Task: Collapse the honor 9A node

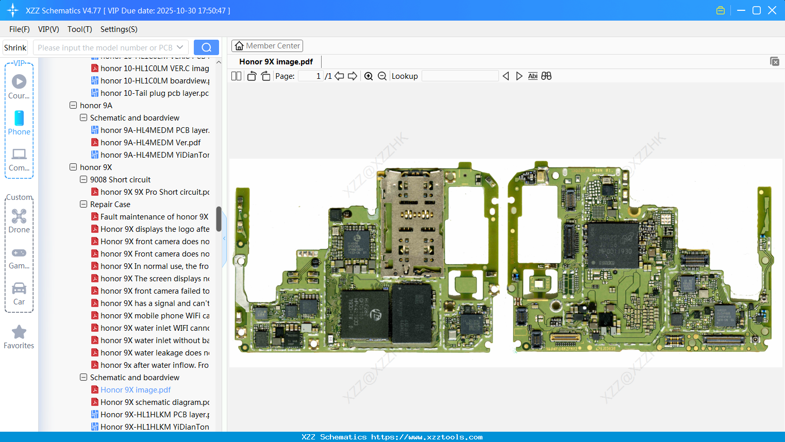Action: coord(73,105)
